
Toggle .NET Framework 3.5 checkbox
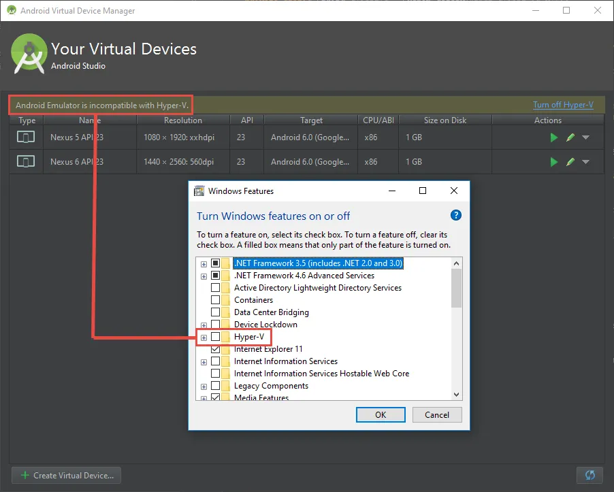tap(215, 263)
